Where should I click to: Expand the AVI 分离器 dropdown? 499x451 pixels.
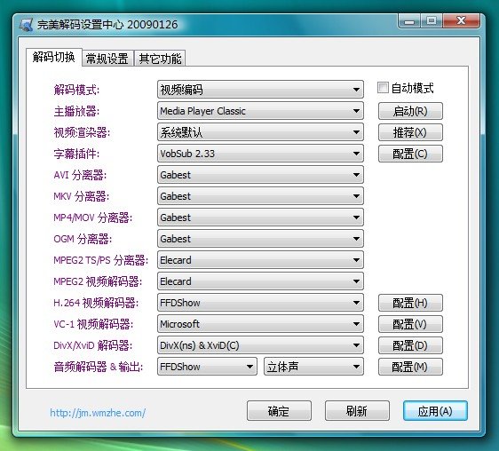[260, 175]
